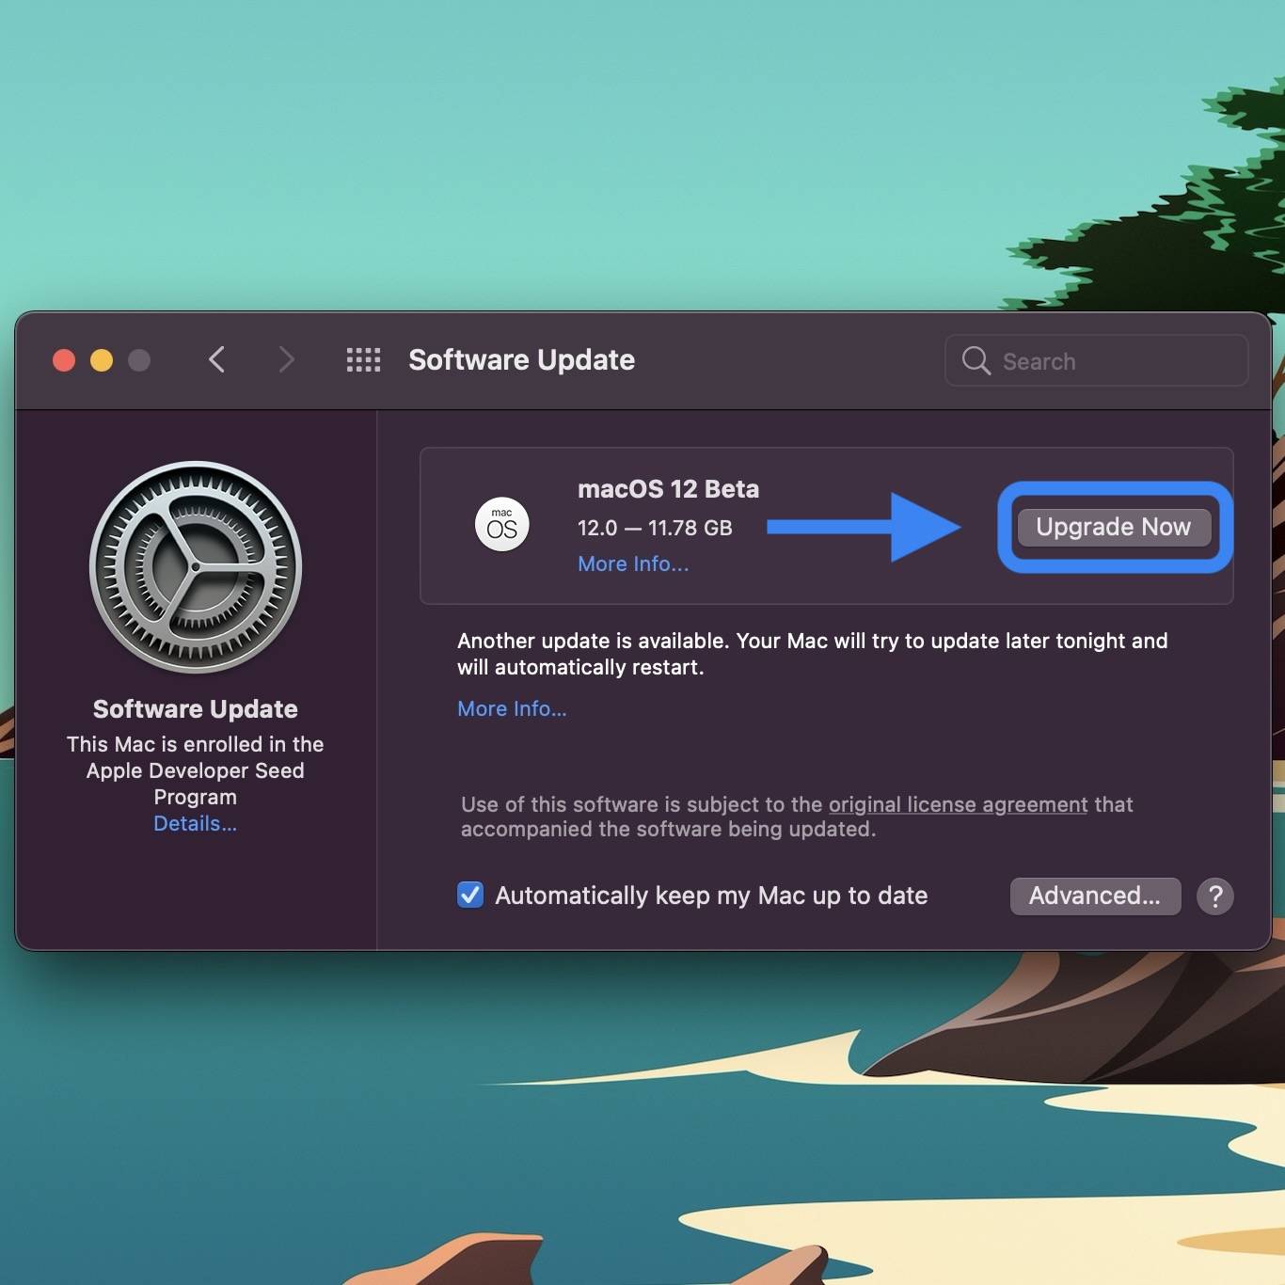The width and height of the screenshot is (1285, 1285).
Task: Select the Software Update sidebar heading
Action: coord(195,708)
